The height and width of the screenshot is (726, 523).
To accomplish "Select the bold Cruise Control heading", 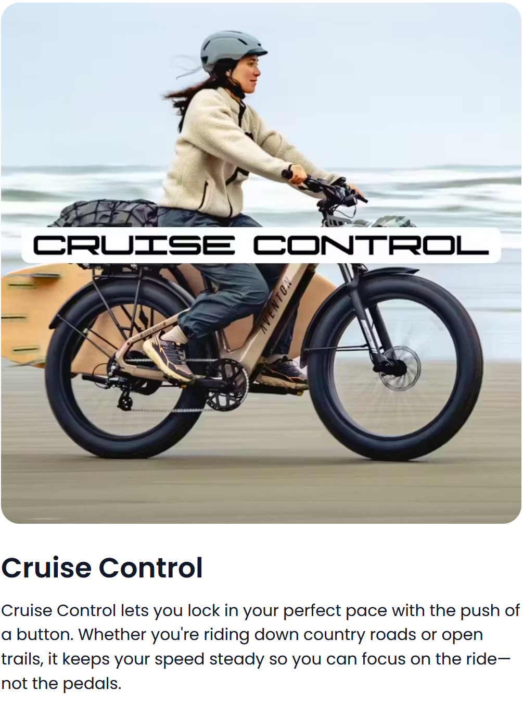I will [102, 568].
